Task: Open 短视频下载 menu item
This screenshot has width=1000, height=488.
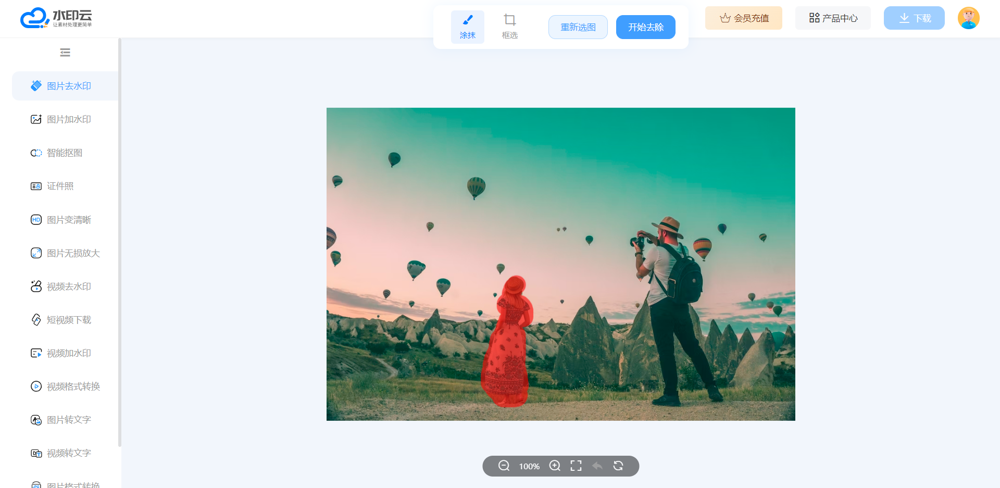Action: point(65,320)
